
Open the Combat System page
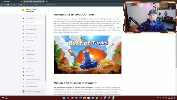tap(30, 33)
